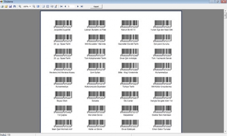
Task: Click the 'Milli Kültür Unsurlarımız' label
Action: pyautogui.click(x=162, y=87)
